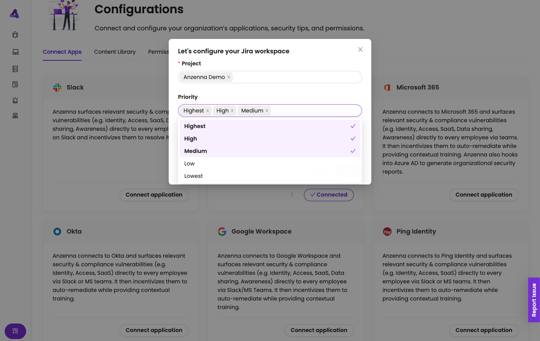Open the laptop devices icon in sidebar
Image resolution: width=540 pixels, height=341 pixels.
[15, 52]
